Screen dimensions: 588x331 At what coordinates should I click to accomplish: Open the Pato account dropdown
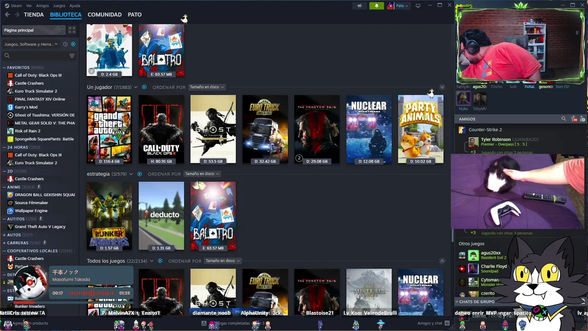pyautogui.click(x=398, y=6)
